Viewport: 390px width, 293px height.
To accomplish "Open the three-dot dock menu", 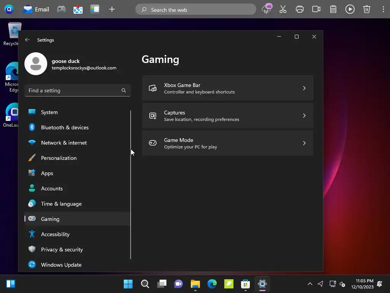I will pyautogui.click(x=383, y=10).
